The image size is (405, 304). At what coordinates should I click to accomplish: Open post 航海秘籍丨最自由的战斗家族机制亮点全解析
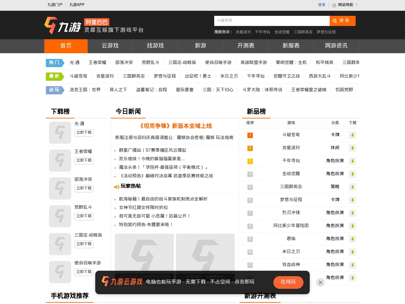163,199
